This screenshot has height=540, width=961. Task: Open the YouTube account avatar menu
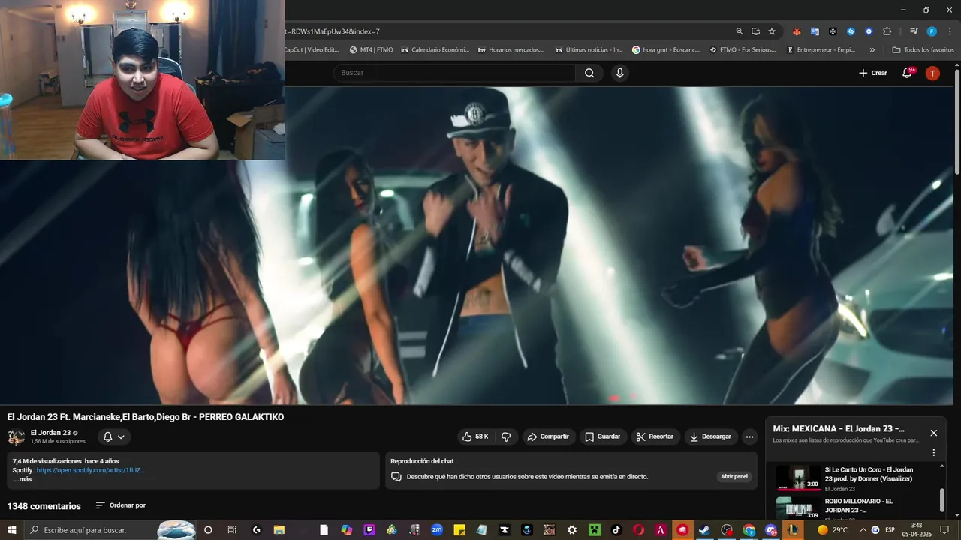coord(932,73)
